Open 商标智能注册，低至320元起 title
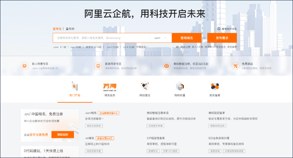This screenshot has width=293, height=158. (x=191, y=64)
